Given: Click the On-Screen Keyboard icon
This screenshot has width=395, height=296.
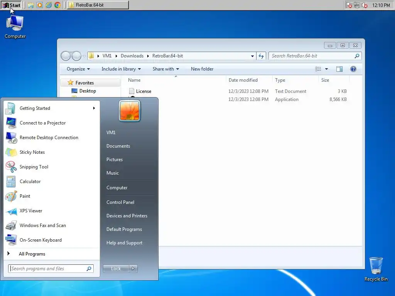Looking at the screenshot, I should coord(11,240).
